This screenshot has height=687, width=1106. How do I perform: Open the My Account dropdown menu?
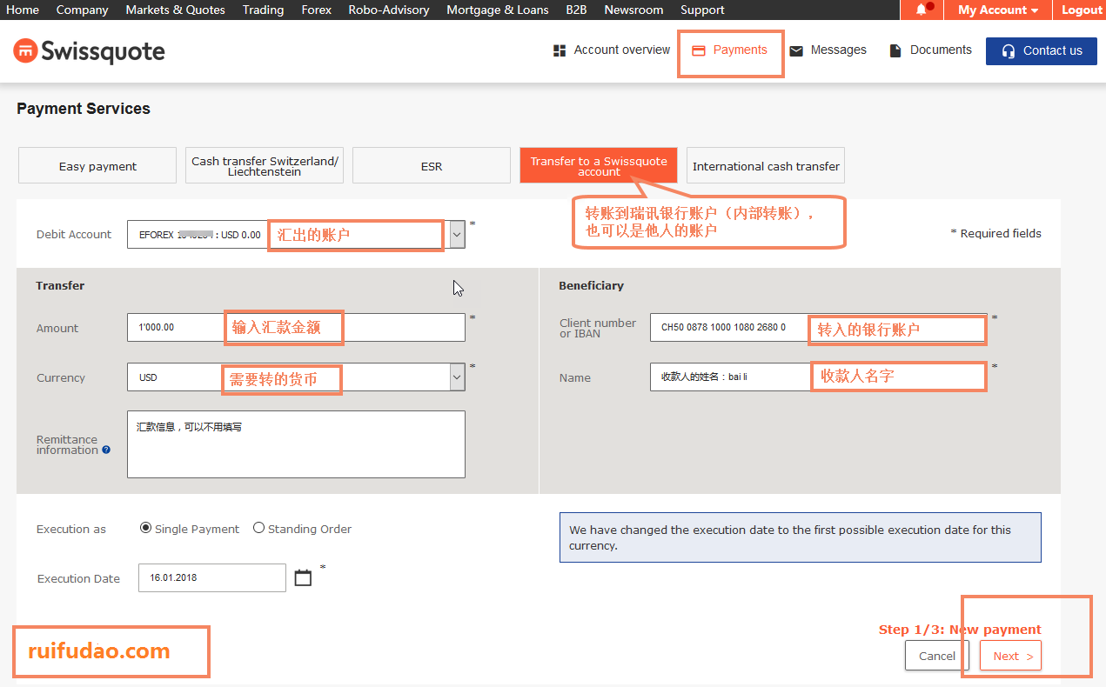tap(998, 10)
